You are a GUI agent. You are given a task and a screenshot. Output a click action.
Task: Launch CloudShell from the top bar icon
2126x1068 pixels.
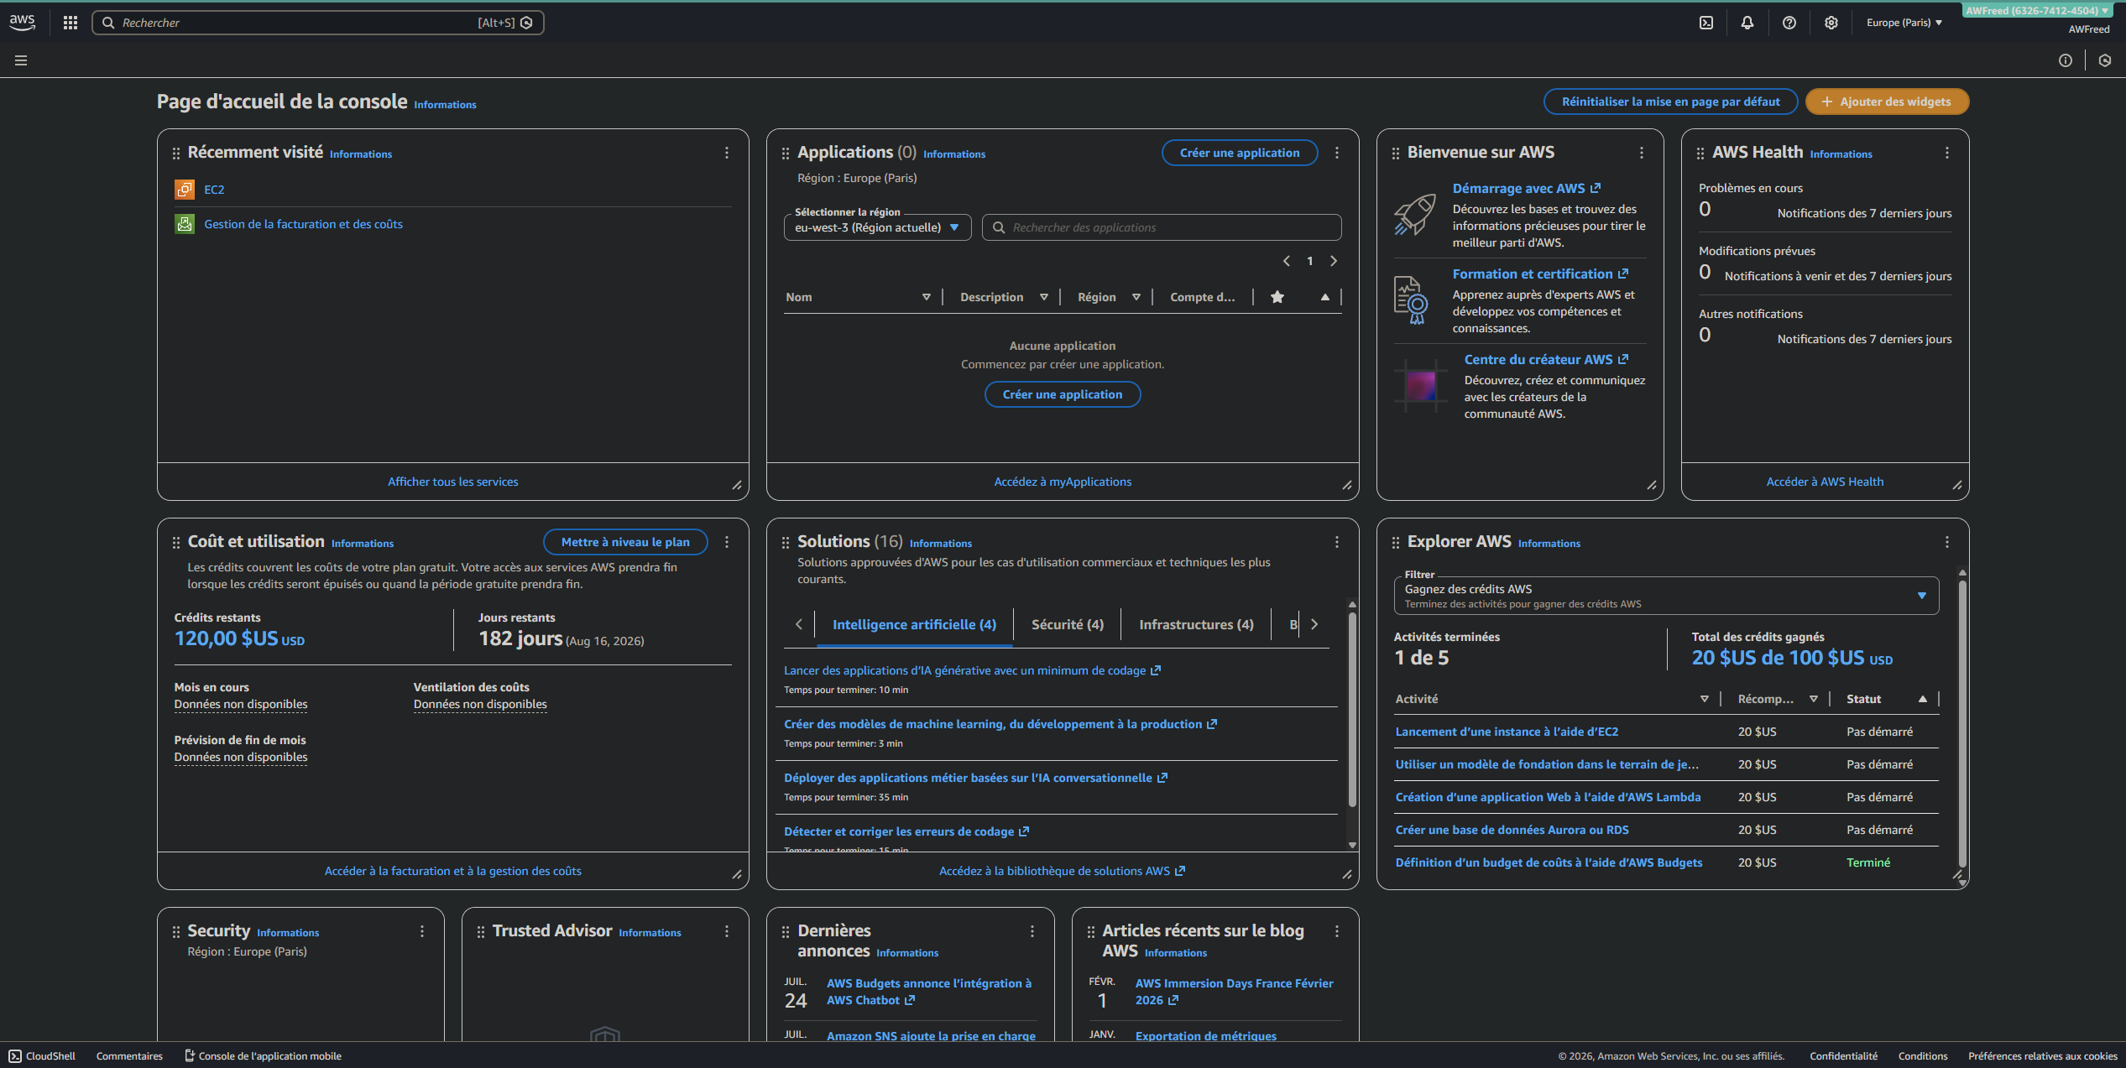tap(1706, 23)
